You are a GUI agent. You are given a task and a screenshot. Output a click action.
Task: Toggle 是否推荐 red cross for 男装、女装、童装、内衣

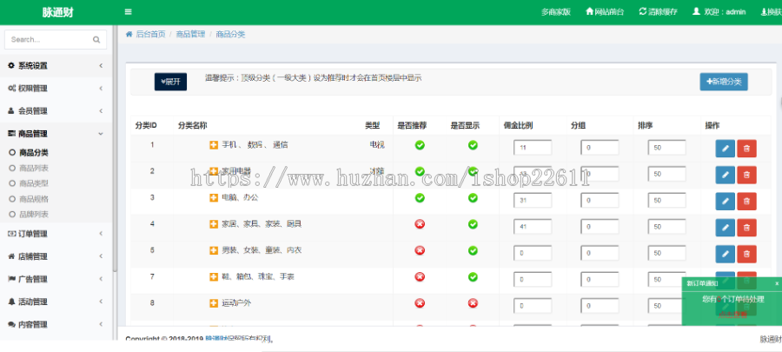click(x=420, y=250)
